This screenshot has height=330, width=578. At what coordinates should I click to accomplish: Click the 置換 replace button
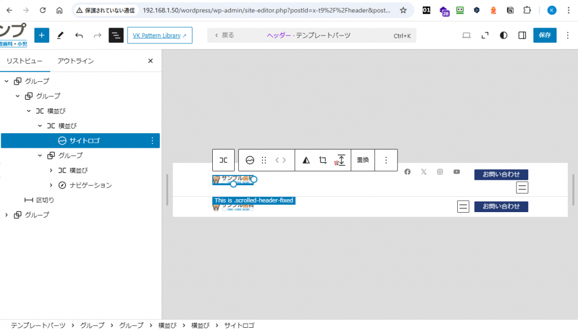[x=362, y=160]
